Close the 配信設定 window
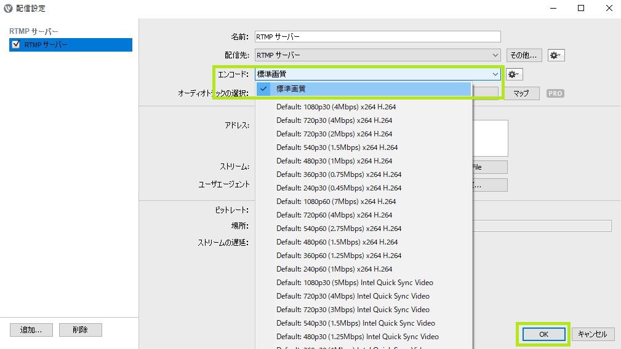Viewport: 621px width, 349px height. [609, 8]
